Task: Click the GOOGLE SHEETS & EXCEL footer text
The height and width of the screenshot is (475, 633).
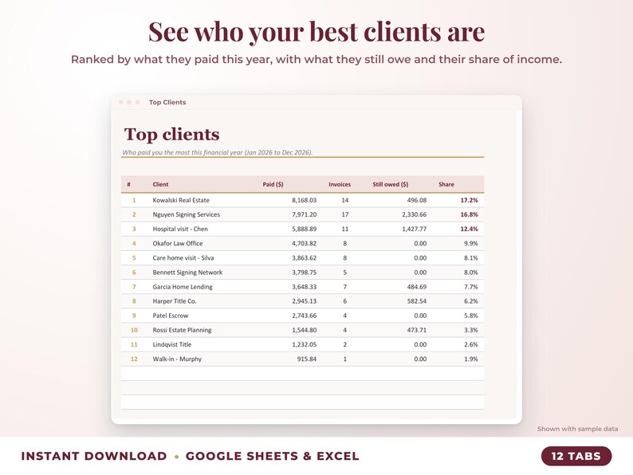Action: (x=272, y=456)
